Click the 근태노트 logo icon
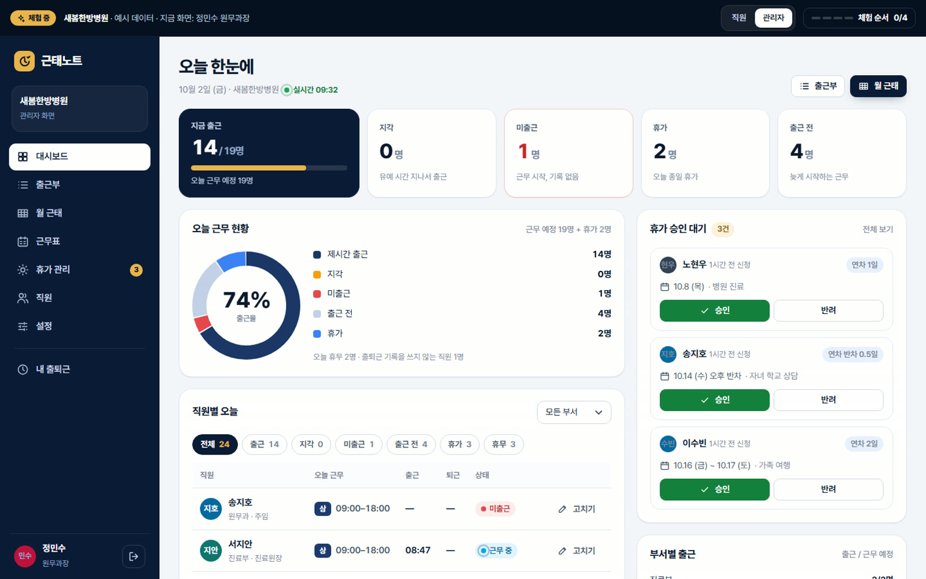This screenshot has width=926, height=579. coord(24,61)
